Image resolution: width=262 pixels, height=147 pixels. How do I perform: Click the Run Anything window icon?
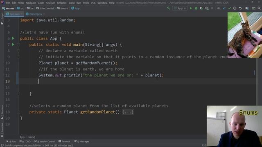pos(254,8)
